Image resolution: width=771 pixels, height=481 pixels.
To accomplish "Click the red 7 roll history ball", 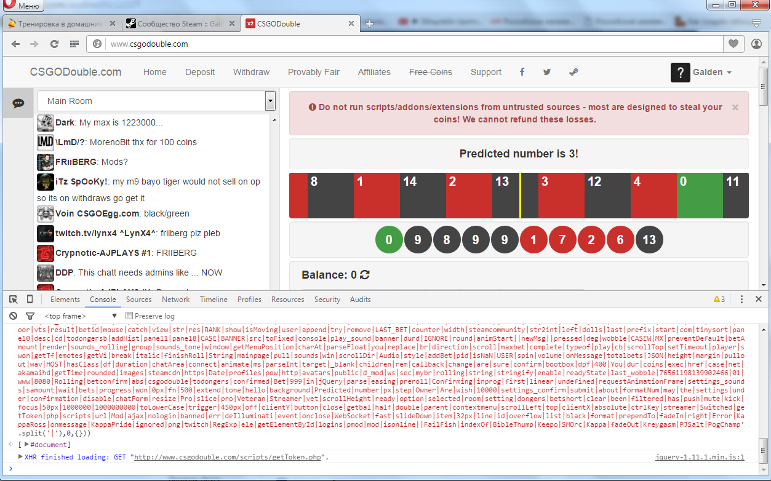I will tap(562, 240).
